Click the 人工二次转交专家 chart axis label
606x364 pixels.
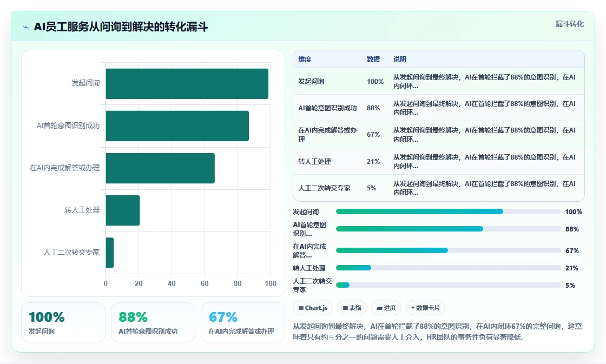pyautogui.click(x=71, y=252)
